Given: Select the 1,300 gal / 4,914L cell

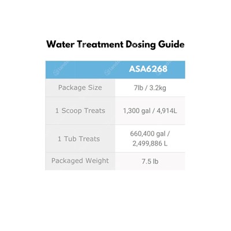Looking at the screenshot, I should point(150,111).
